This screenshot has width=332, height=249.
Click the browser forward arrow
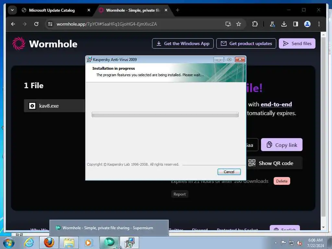25,24
